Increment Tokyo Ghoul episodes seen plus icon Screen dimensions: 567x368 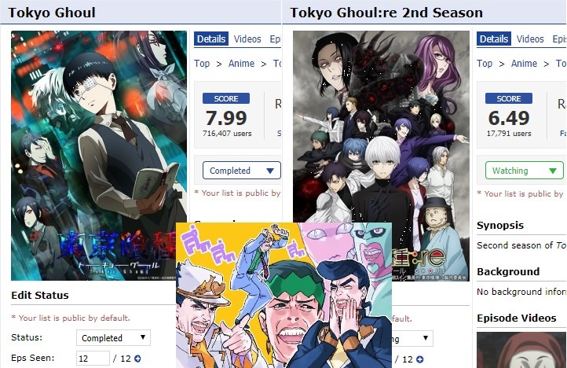(137, 359)
